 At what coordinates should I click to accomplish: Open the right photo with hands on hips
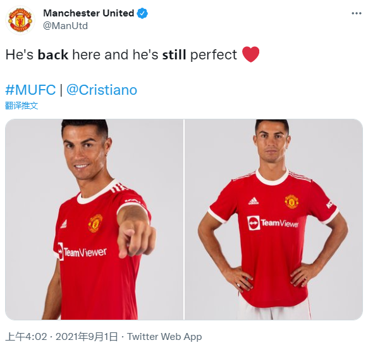point(274,219)
